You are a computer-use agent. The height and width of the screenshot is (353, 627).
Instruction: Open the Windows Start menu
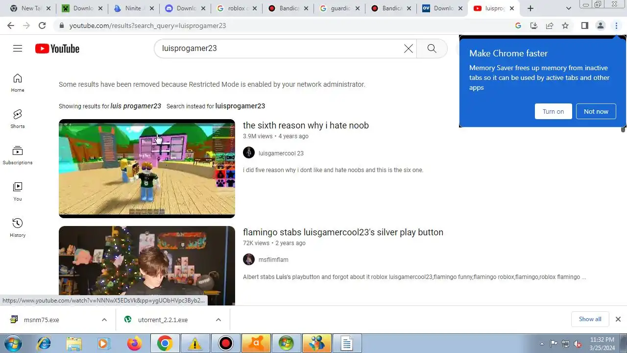click(x=12, y=344)
